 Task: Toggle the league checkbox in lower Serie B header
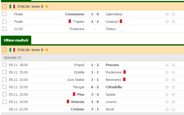[x=5, y=50]
